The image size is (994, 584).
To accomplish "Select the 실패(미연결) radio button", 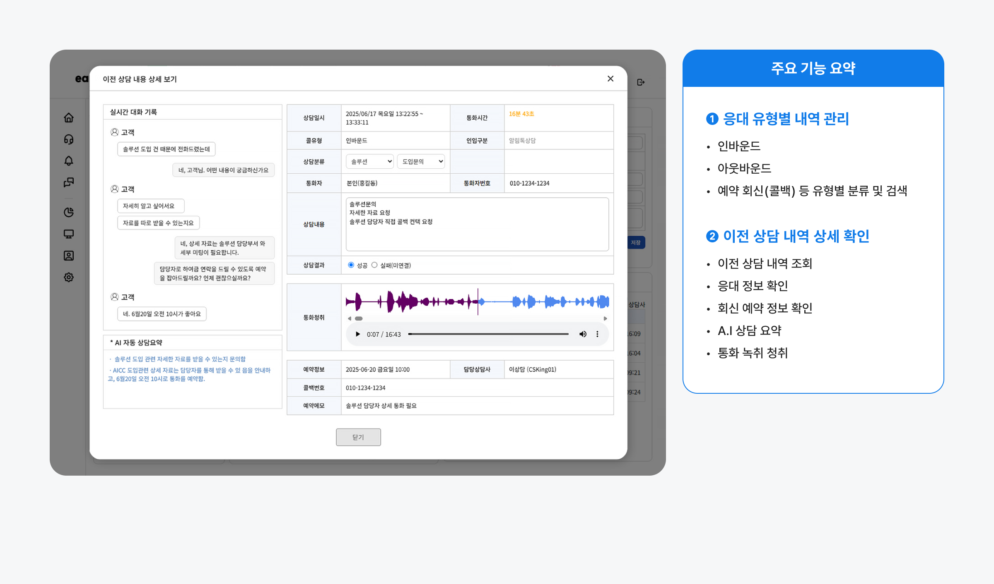I will [x=374, y=265].
